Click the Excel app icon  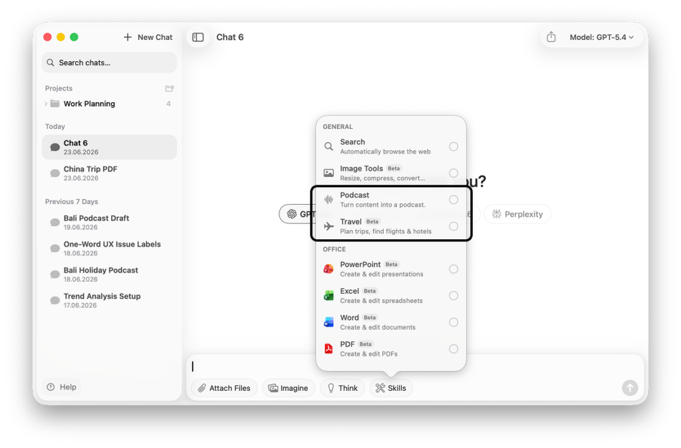(x=329, y=296)
